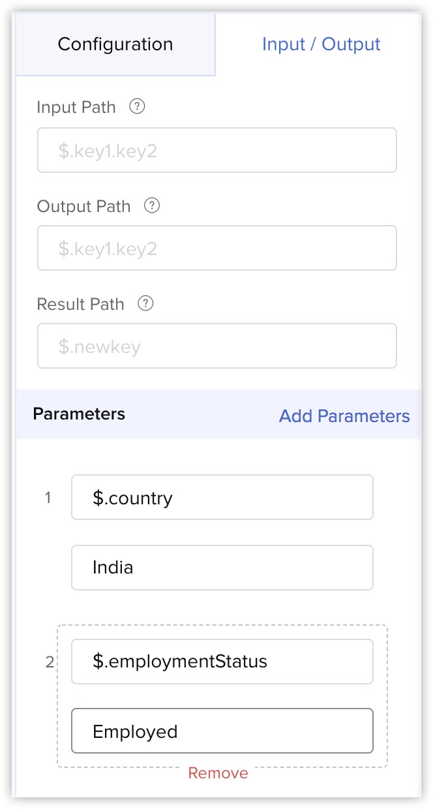
Task: Switch to the Configuration tab
Action: (115, 45)
